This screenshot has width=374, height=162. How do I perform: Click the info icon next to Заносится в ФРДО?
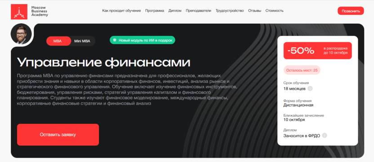click(x=325, y=136)
